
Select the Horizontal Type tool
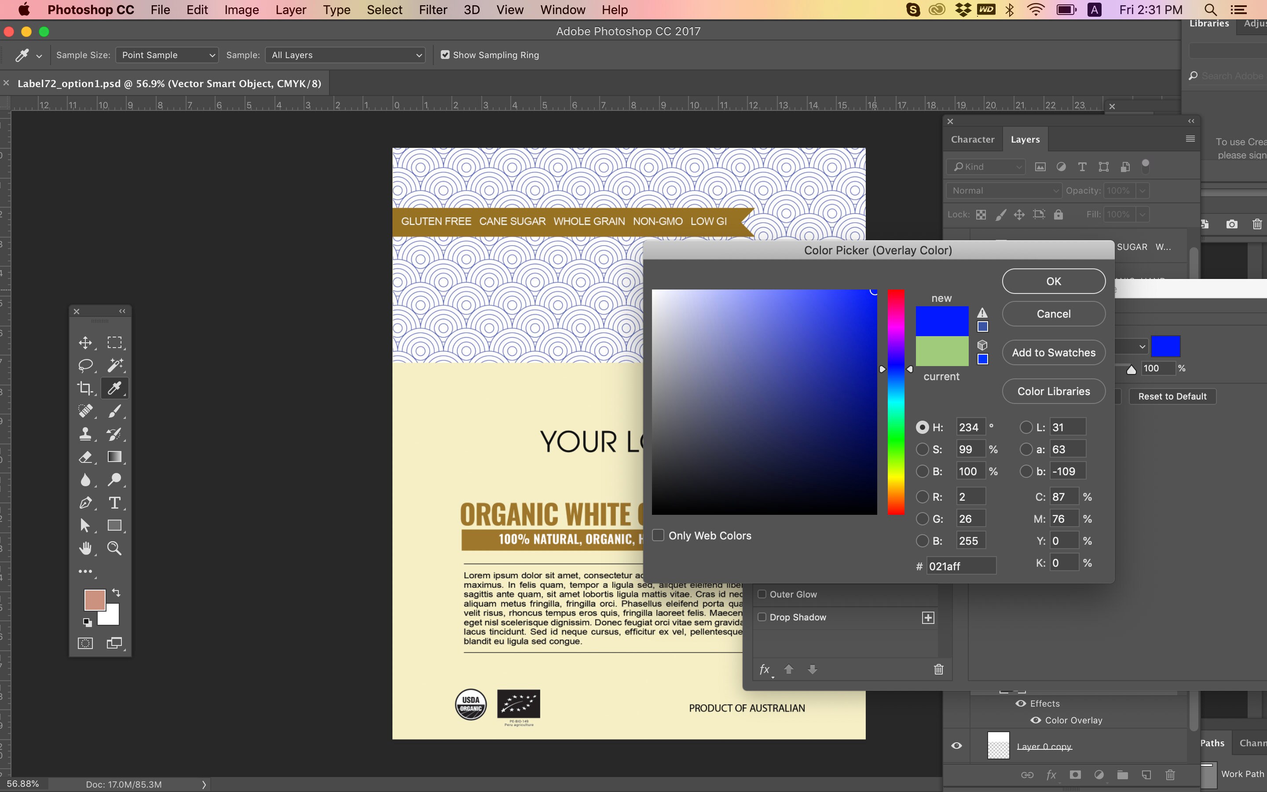[115, 503]
